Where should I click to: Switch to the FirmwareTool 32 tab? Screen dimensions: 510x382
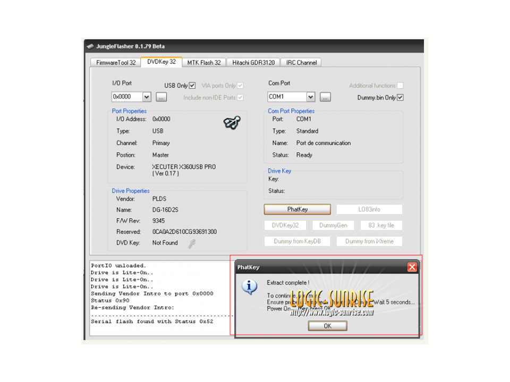coord(116,63)
